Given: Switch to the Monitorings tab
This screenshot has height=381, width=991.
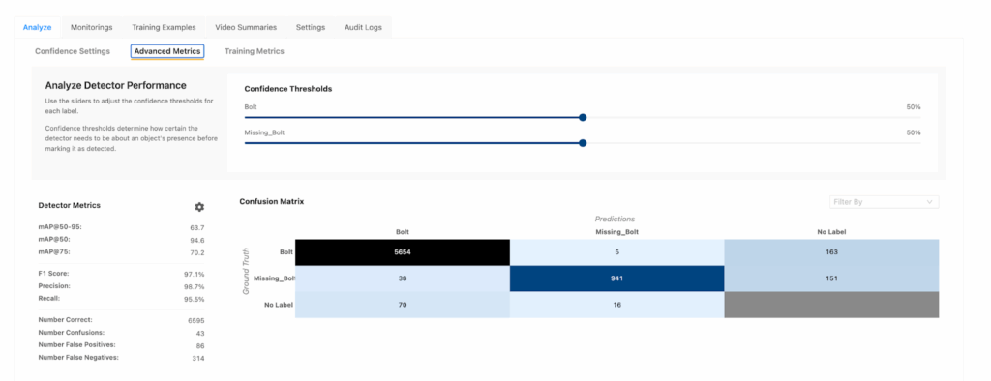Looking at the screenshot, I should 92,27.
